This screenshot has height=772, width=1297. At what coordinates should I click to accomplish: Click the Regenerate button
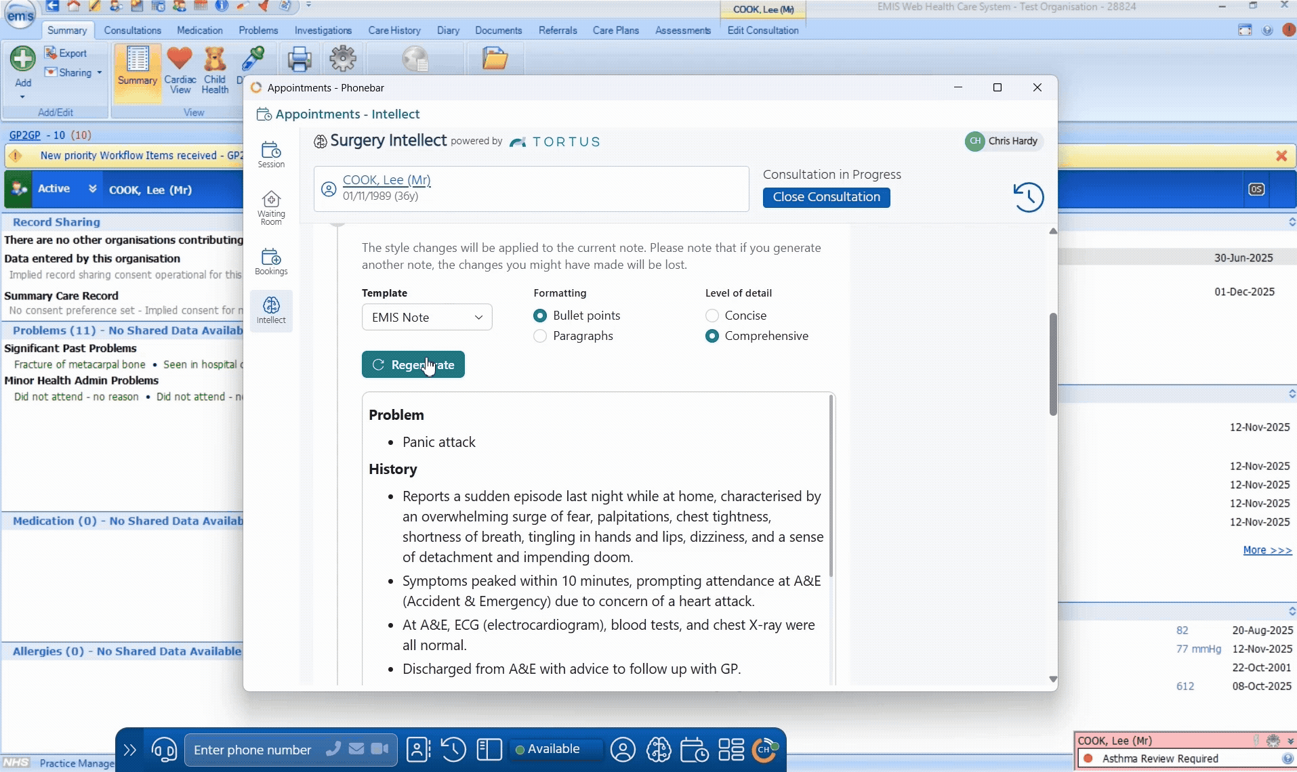[x=413, y=364]
